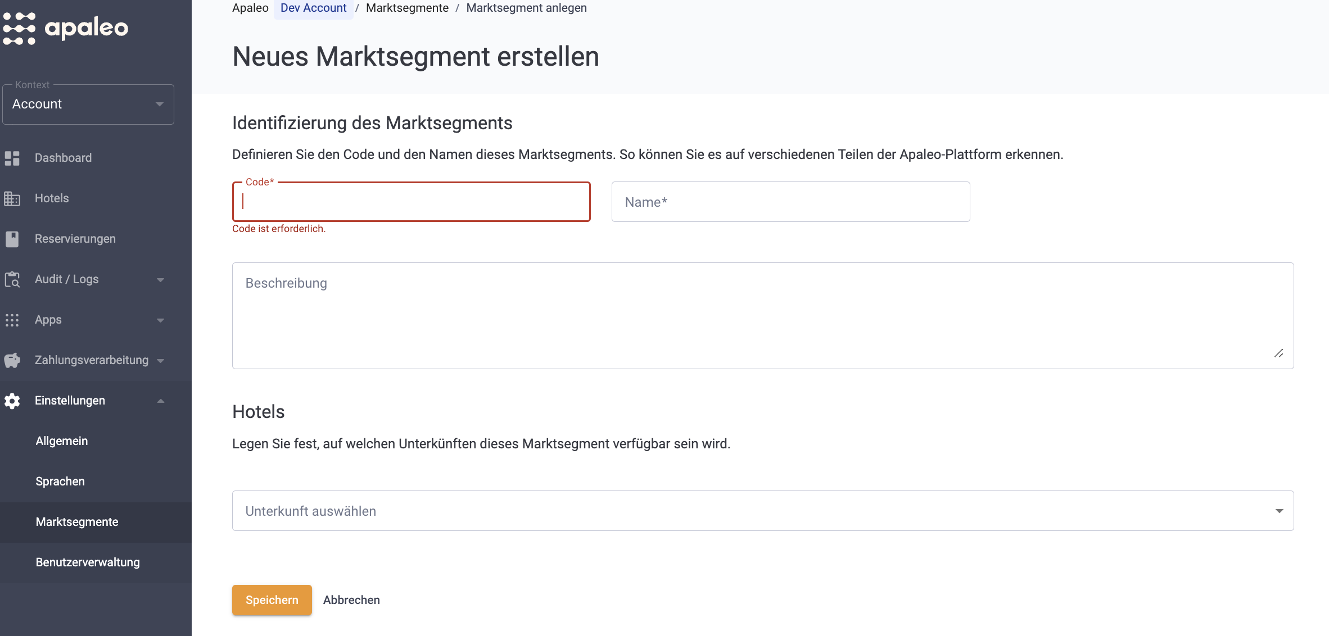
Task: Open Allgemein settings page
Action: tap(61, 441)
